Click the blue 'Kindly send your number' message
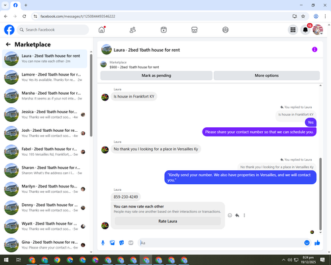The width and height of the screenshot is (331, 265). click(240, 178)
